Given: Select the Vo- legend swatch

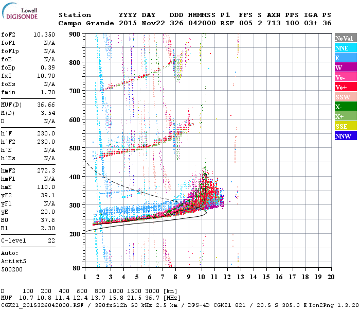Looking at the screenshot, I should [346, 77].
